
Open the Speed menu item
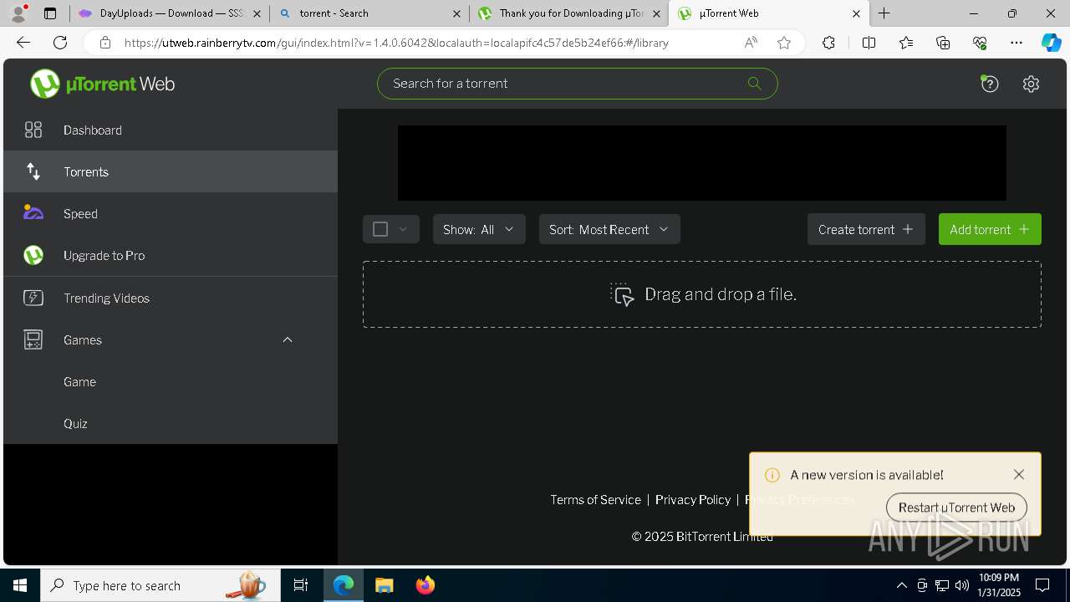point(171,213)
